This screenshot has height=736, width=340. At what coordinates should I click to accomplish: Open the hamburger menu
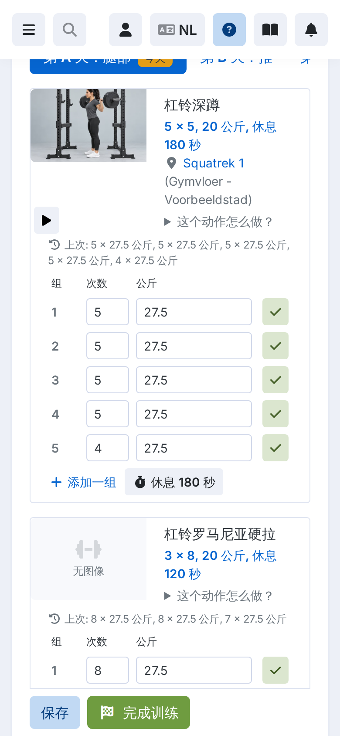click(29, 30)
